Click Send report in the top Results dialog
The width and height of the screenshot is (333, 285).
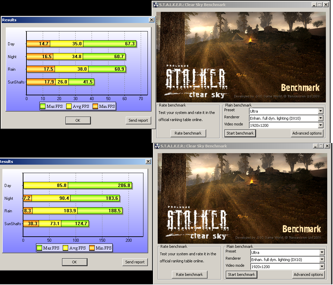click(x=138, y=120)
